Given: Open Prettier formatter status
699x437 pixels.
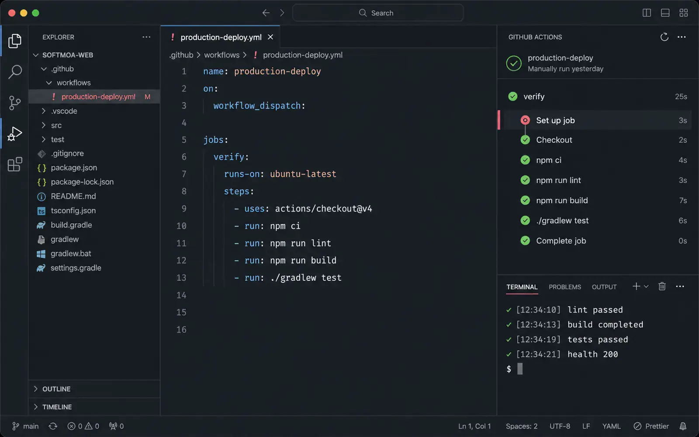Looking at the screenshot, I should [x=651, y=426].
